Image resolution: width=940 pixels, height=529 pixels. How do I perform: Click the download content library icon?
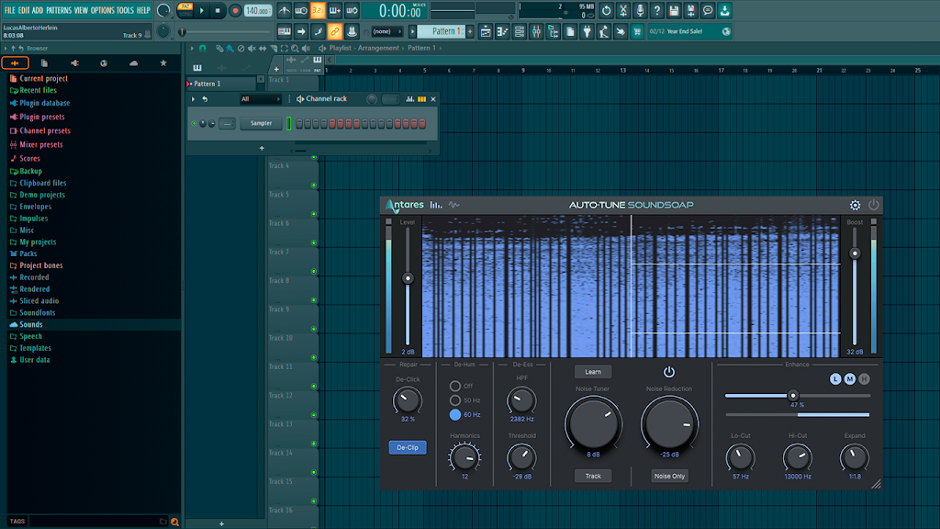725,10
